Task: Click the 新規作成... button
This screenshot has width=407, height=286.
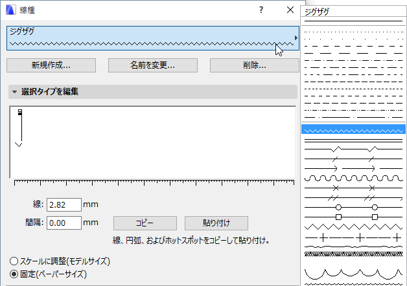Action: 51,65
